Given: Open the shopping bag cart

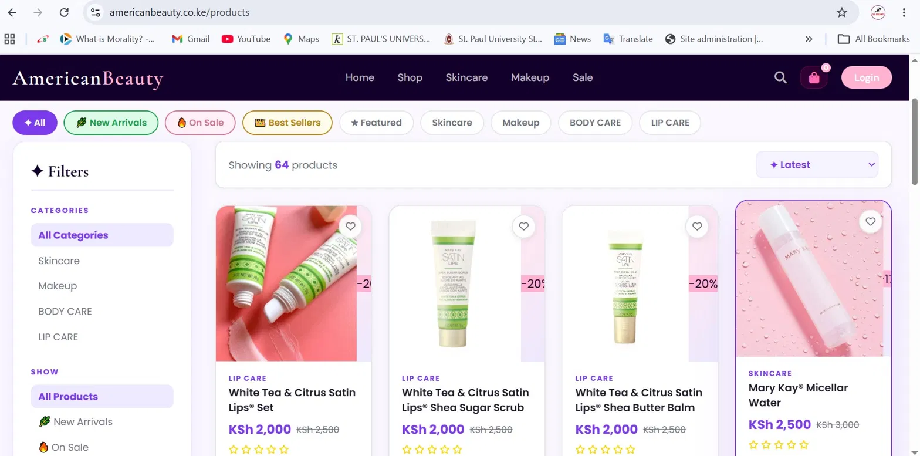Looking at the screenshot, I should pos(814,77).
